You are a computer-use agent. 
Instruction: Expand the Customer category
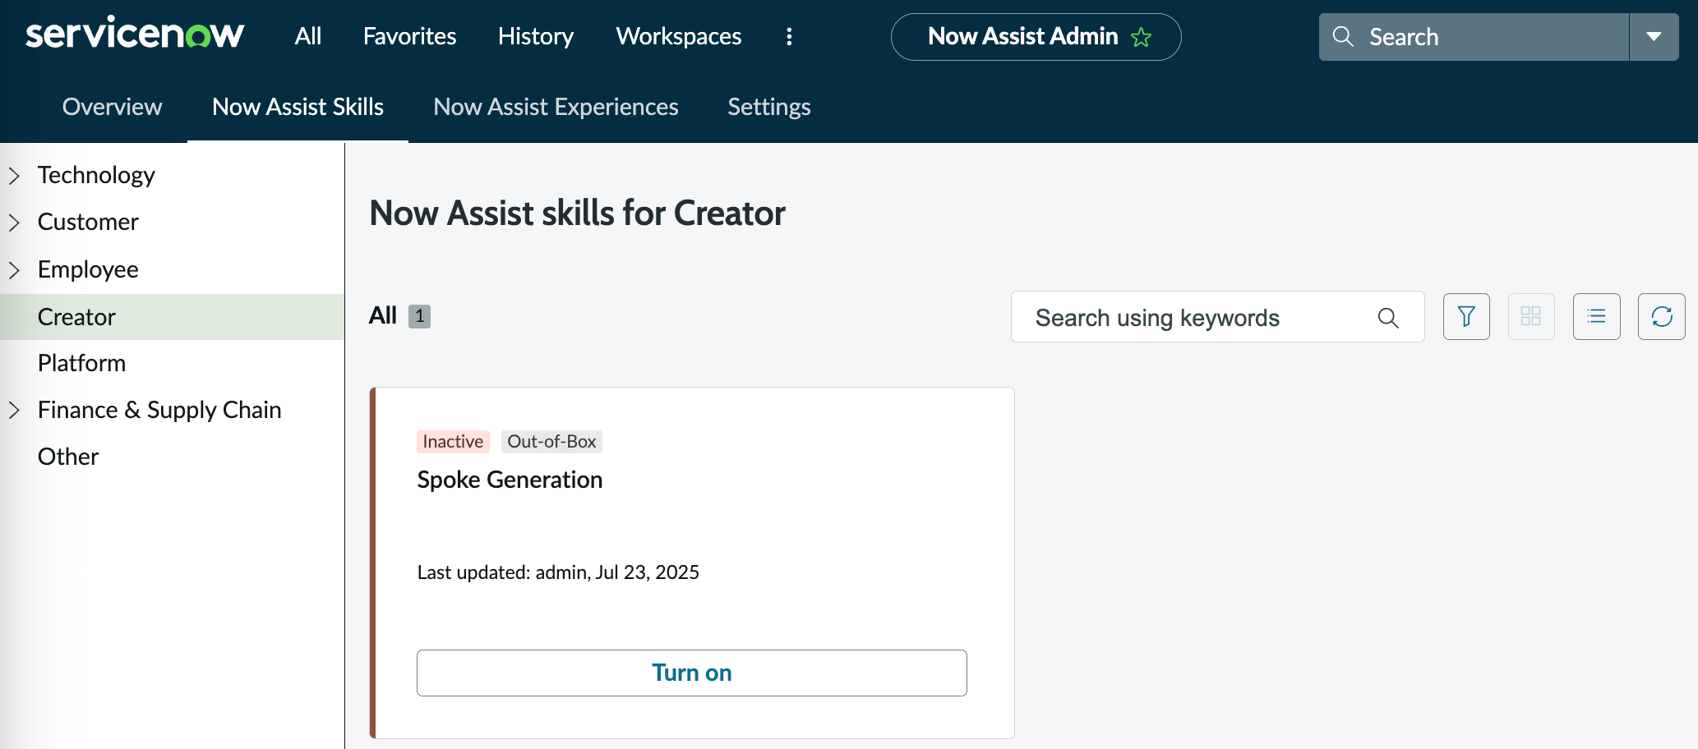[x=14, y=222]
